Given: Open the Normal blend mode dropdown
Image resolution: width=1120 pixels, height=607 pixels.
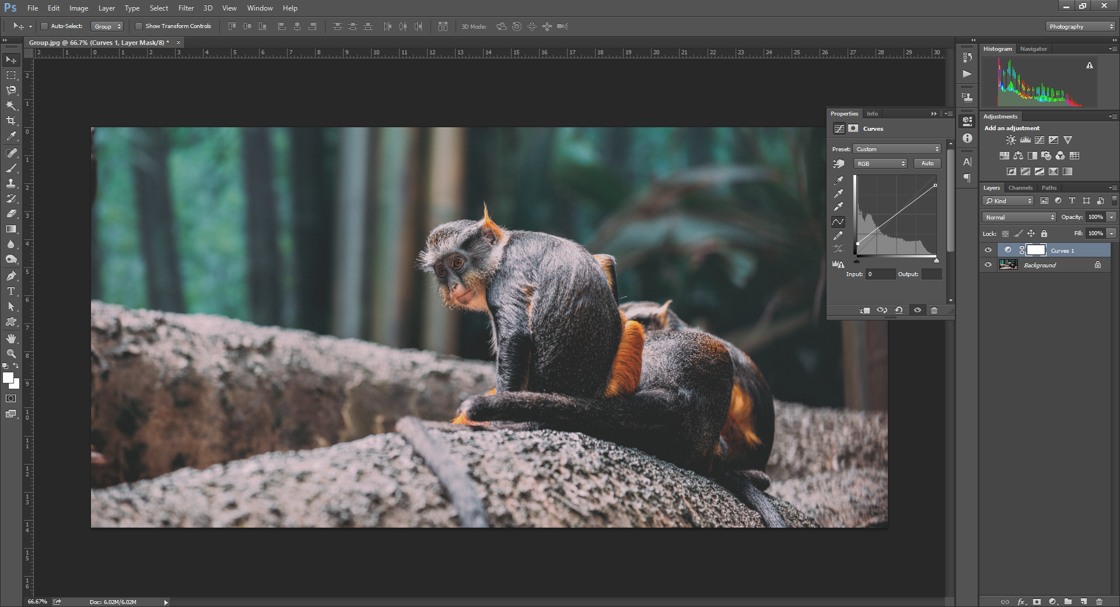Looking at the screenshot, I should click(x=1019, y=217).
